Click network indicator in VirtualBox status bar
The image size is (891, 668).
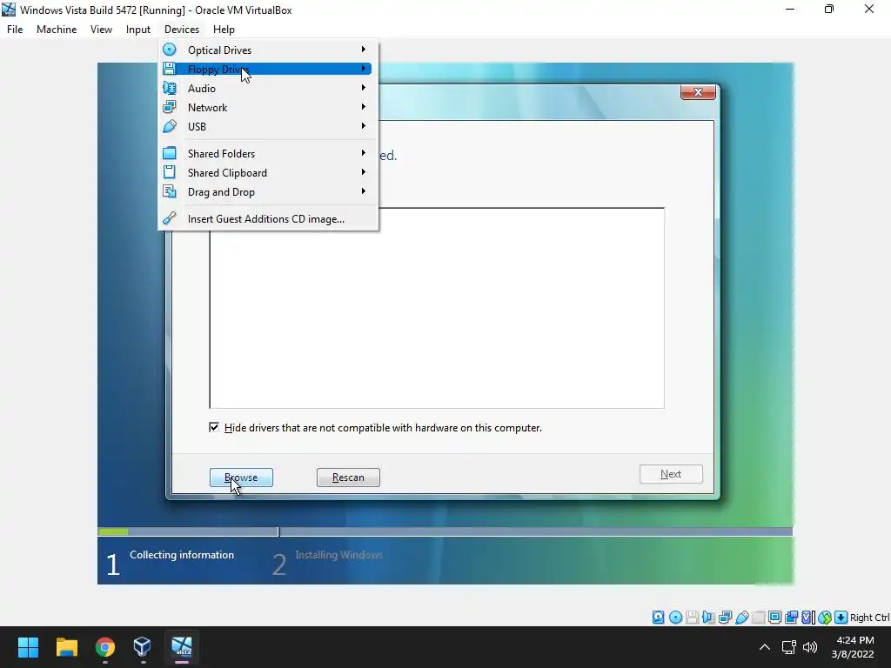coord(725,618)
